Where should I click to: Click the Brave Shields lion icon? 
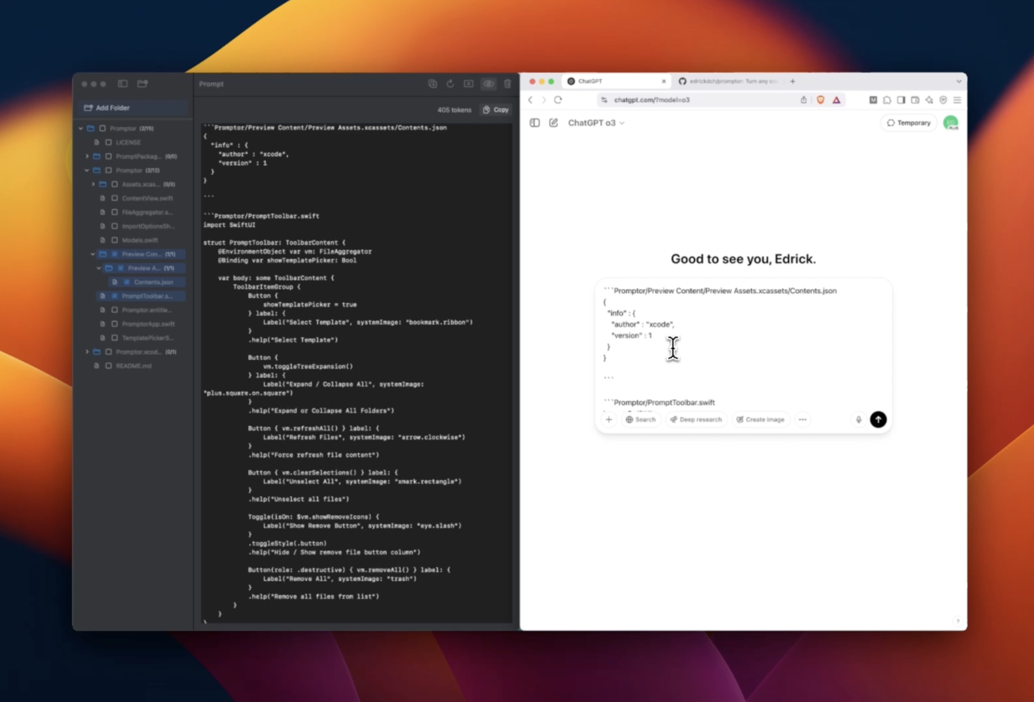tap(820, 100)
